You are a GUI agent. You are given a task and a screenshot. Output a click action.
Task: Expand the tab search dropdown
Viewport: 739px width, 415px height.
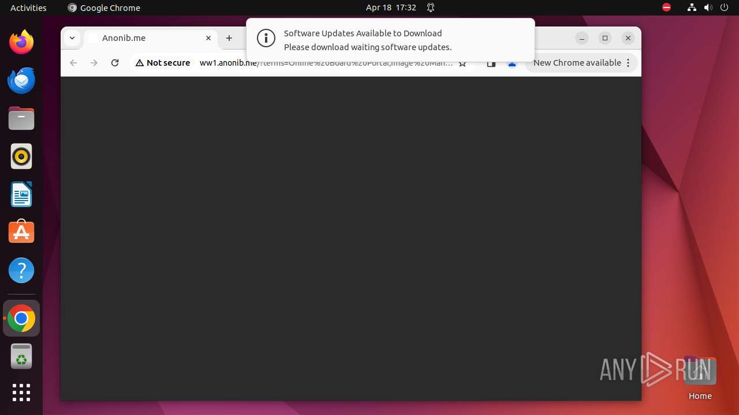[x=72, y=38]
